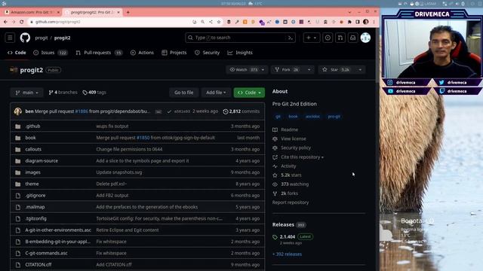Expand the Add file dropdown
The height and width of the screenshot is (271, 483).
tap(216, 93)
